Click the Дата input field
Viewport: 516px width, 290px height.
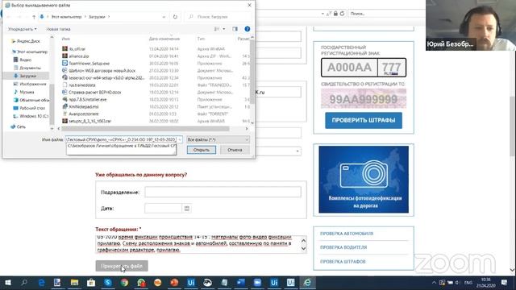tap(163, 209)
